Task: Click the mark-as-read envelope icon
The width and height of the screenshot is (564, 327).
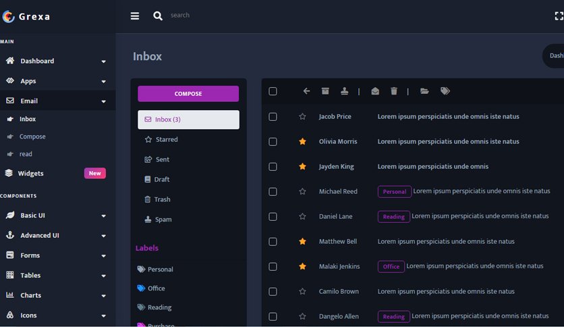Action: pos(375,91)
